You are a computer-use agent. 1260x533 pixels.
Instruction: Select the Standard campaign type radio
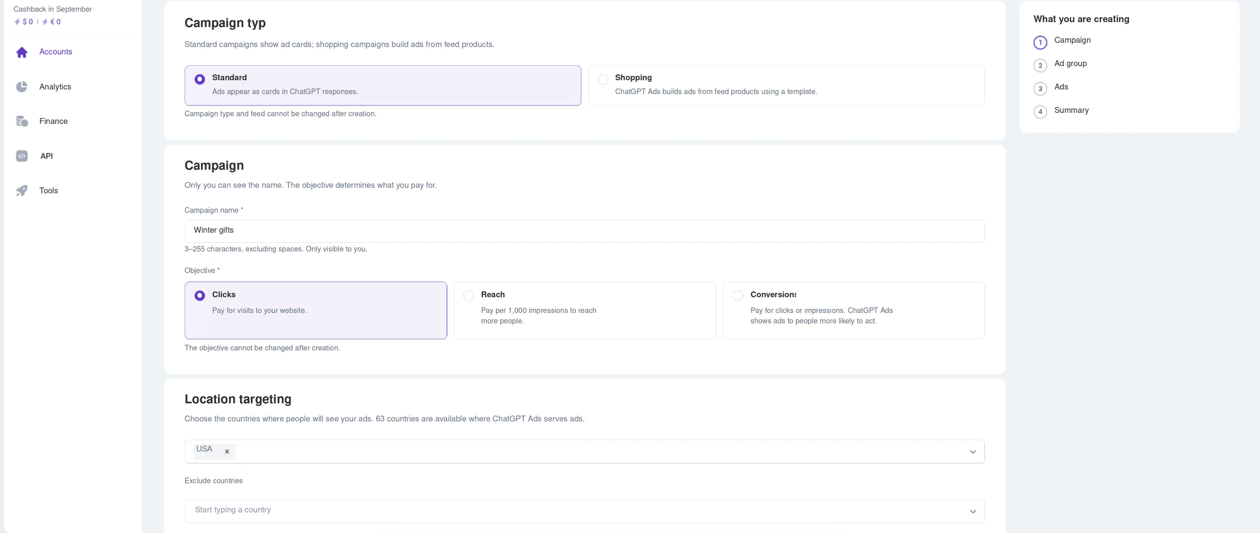pyautogui.click(x=199, y=79)
